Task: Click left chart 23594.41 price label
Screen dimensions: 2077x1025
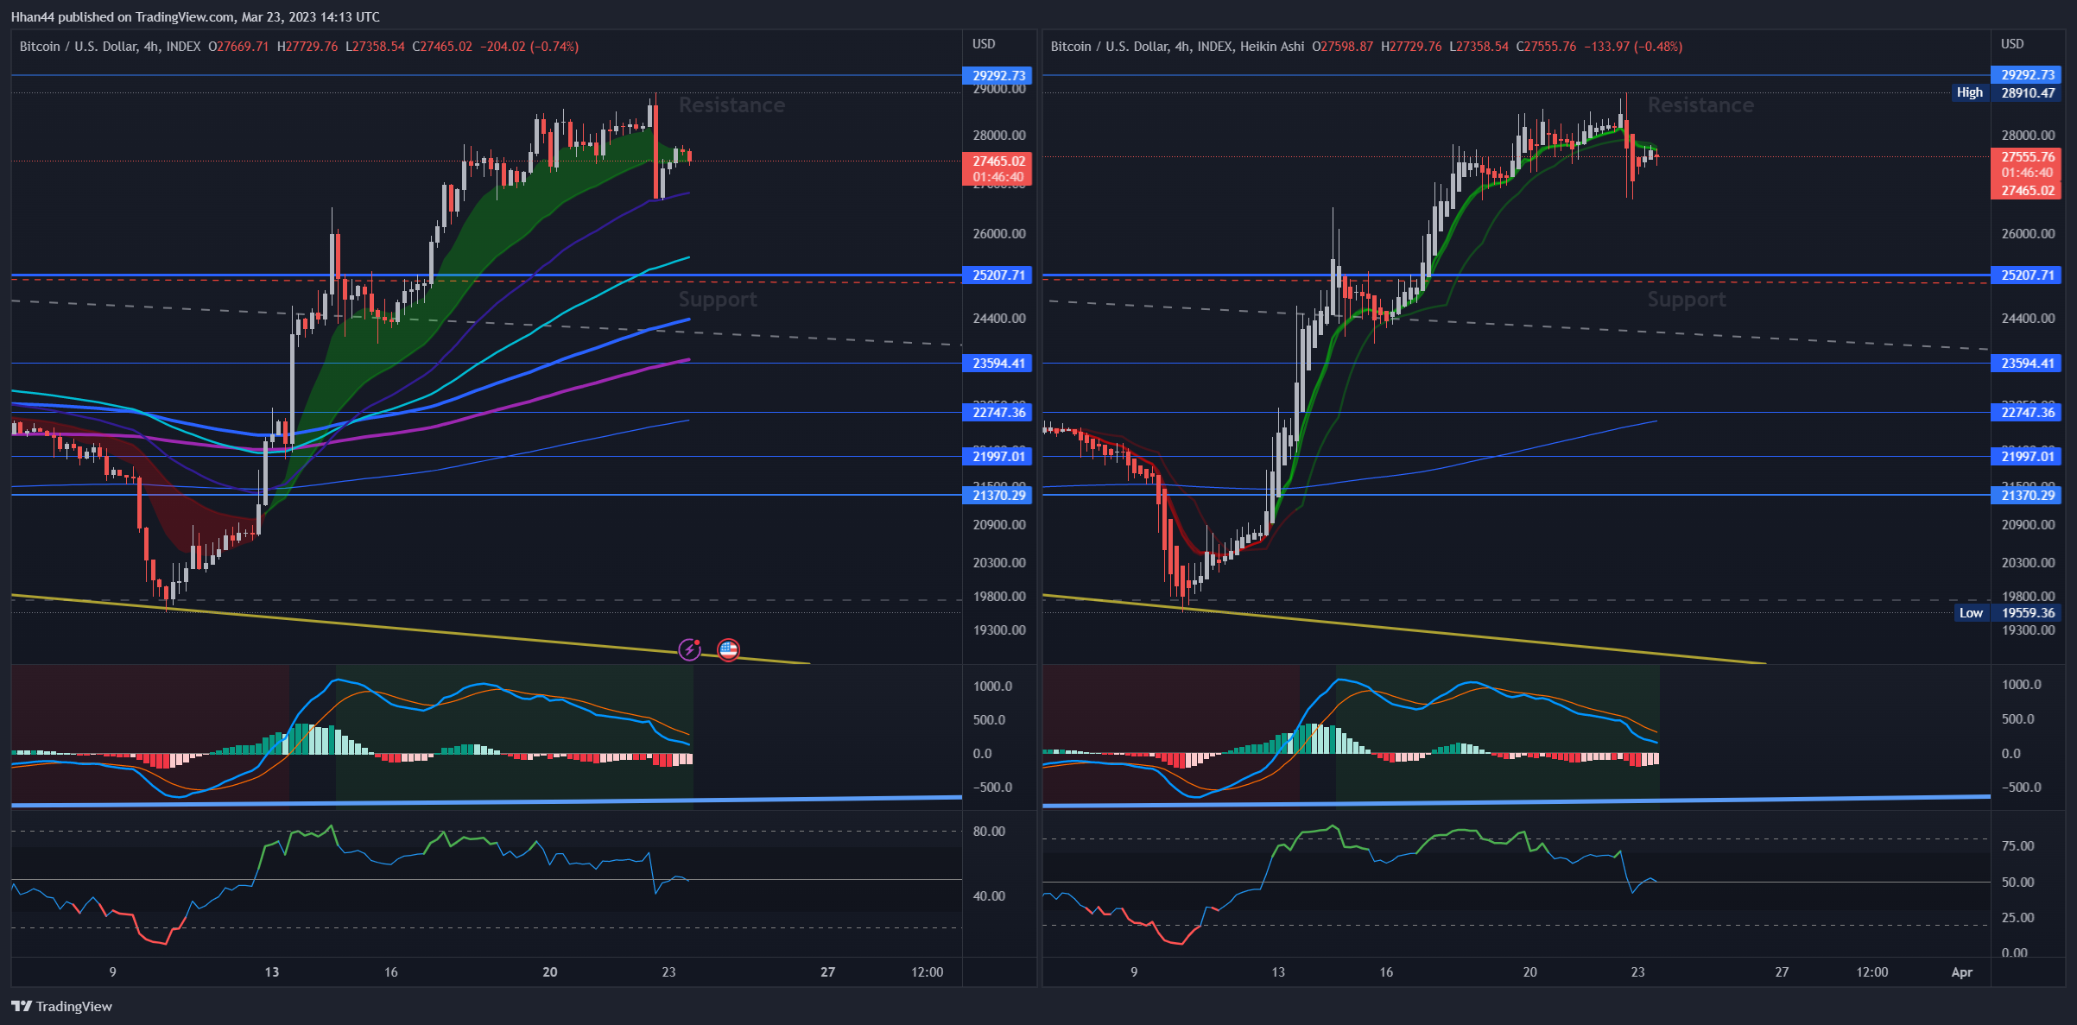Action: [x=998, y=364]
